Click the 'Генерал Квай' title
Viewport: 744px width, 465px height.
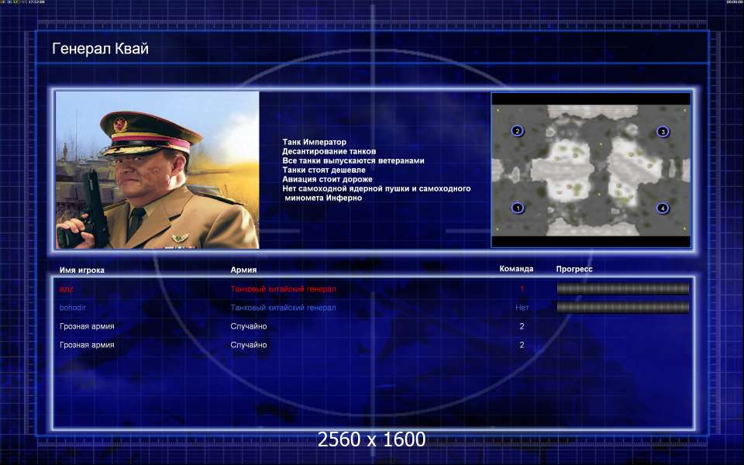click(100, 48)
